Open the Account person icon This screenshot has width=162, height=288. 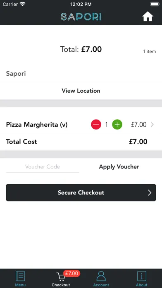[x=101, y=276]
